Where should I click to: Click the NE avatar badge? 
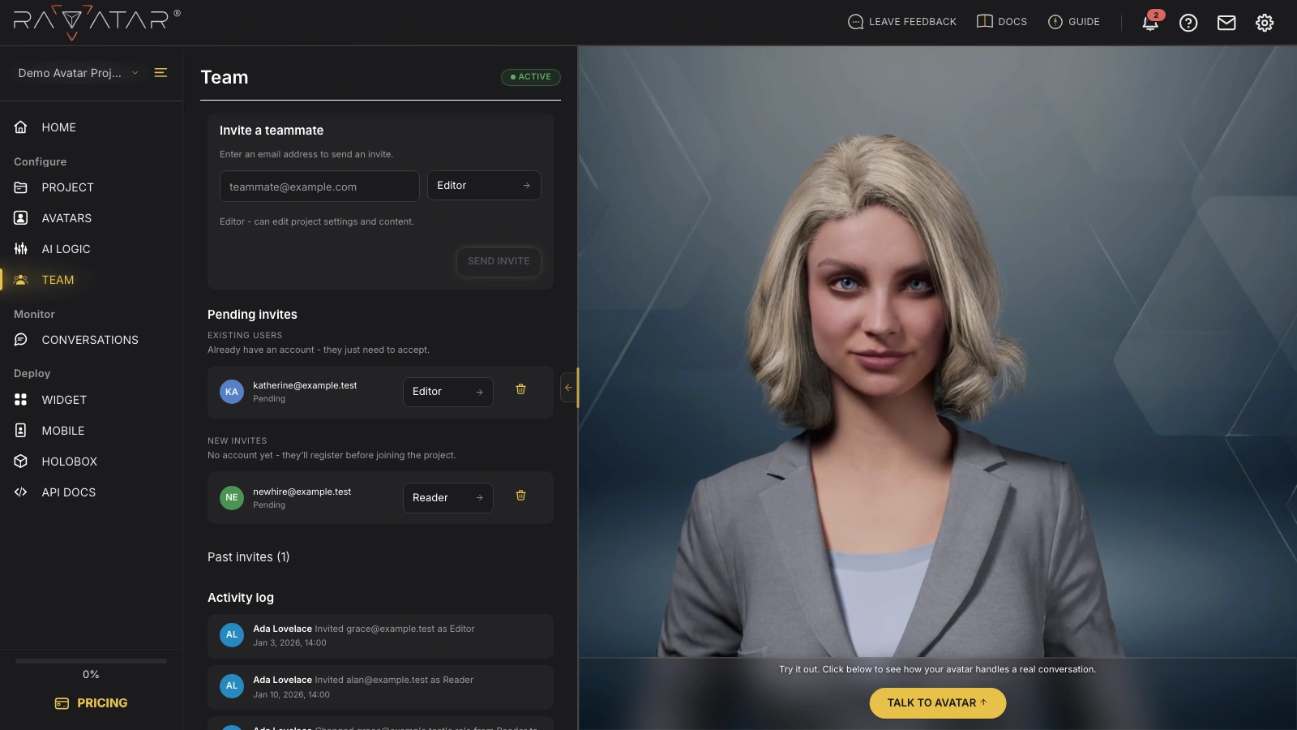pyautogui.click(x=232, y=498)
